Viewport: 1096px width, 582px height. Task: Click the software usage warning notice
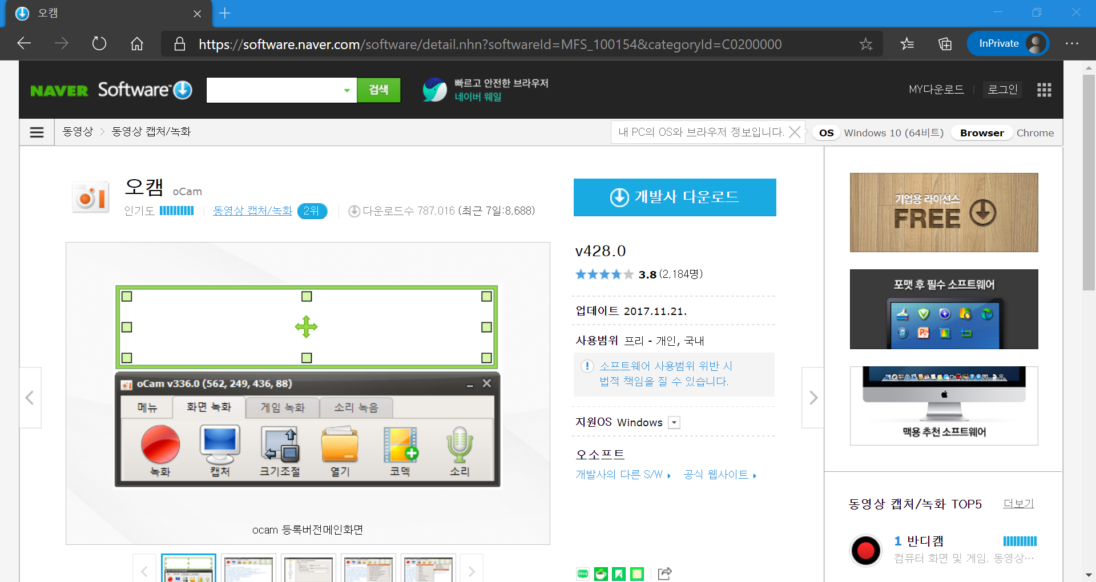coord(674,374)
